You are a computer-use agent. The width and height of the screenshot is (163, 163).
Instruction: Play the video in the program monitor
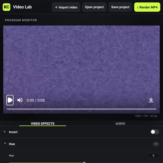[x=10, y=100]
